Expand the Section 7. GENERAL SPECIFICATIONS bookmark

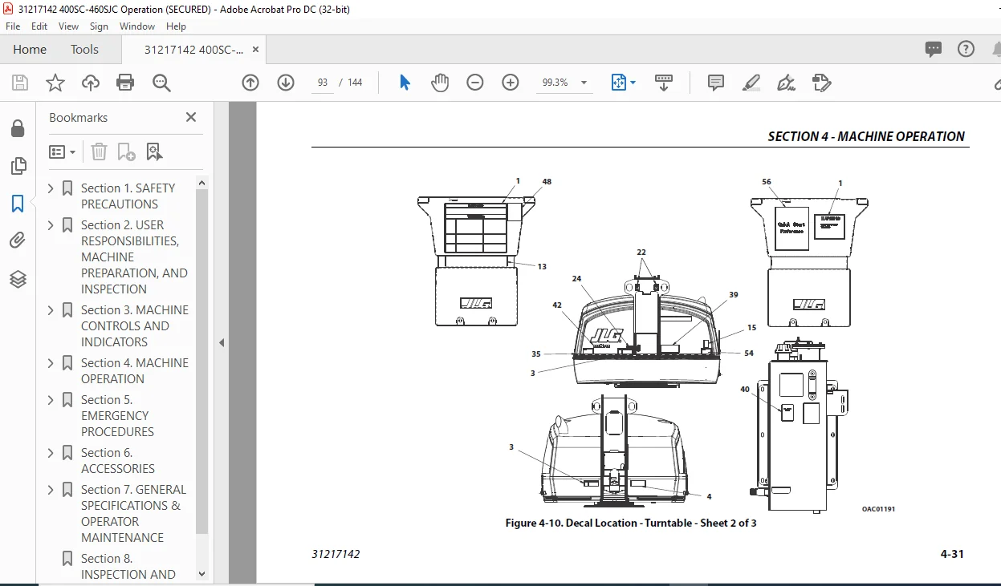[51, 489]
